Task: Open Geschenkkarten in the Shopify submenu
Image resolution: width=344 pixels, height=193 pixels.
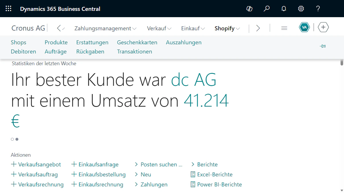Action: (x=137, y=42)
